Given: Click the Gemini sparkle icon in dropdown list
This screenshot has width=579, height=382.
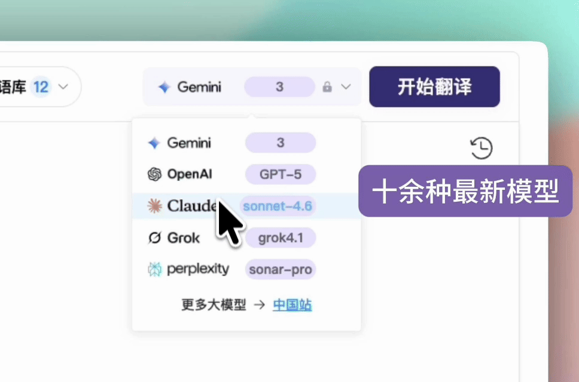Looking at the screenshot, I should (x=154, y=143).
